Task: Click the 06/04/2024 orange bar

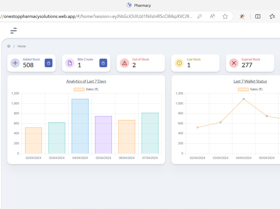Action: coord(127,137)
